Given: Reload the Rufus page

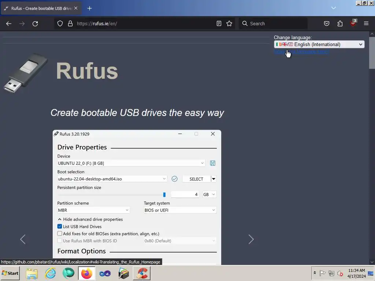Looking at the screenshot, I should click(35, 24).
